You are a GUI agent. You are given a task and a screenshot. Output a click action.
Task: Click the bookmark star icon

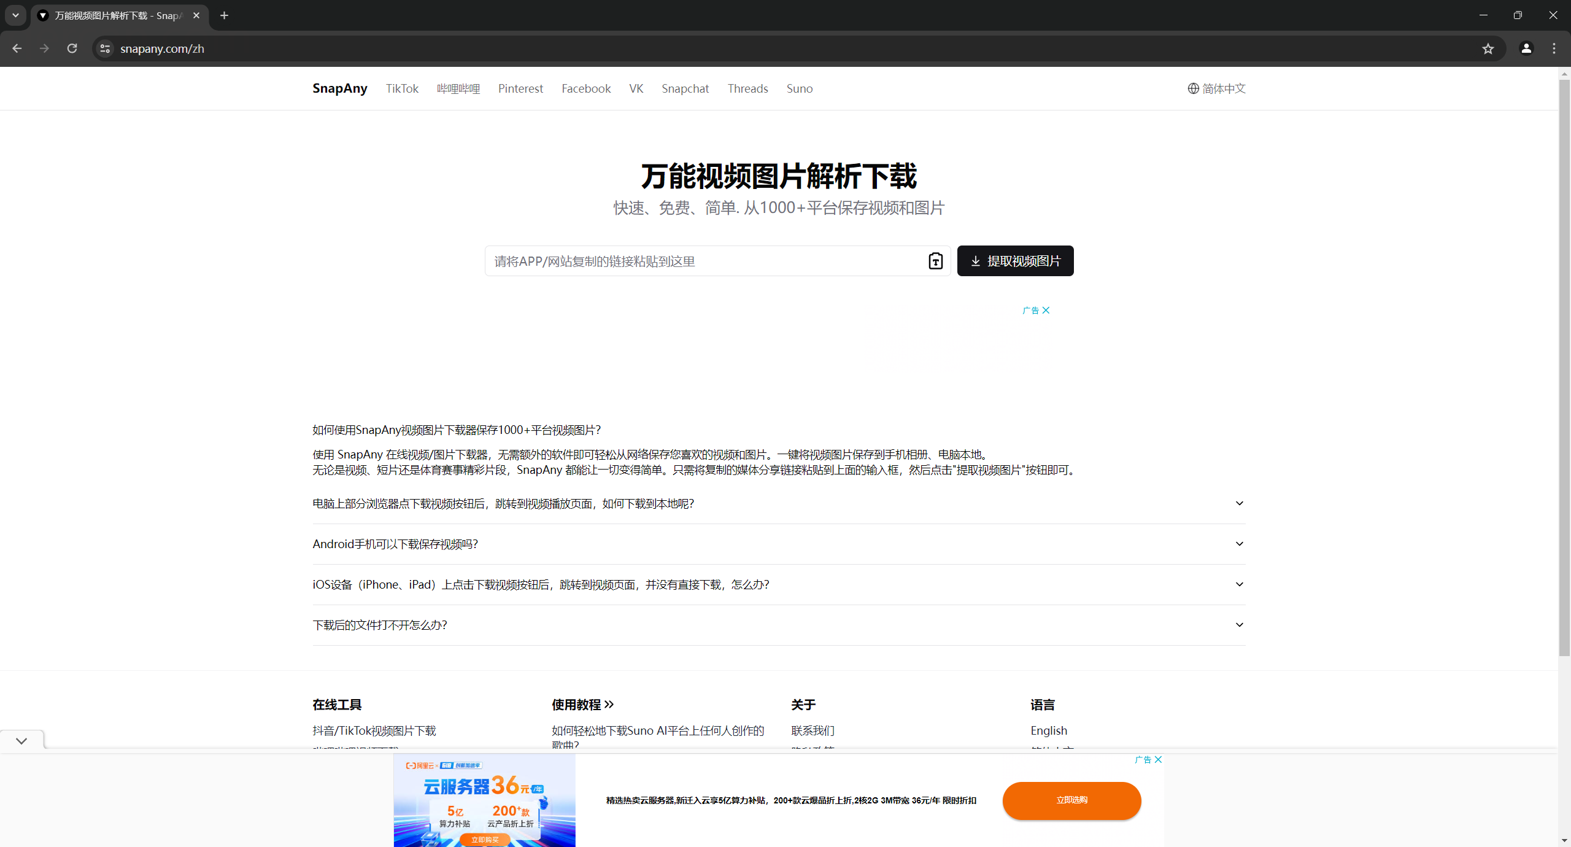coord(1488,49)
